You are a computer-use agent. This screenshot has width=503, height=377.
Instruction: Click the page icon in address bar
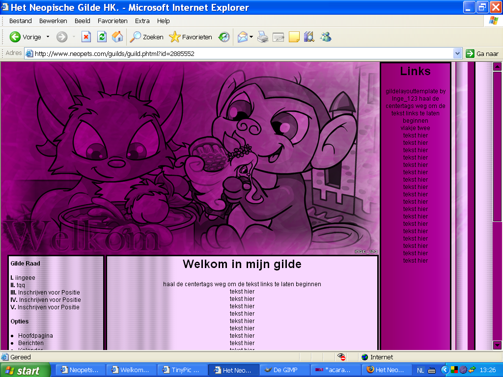pos(29,54)
